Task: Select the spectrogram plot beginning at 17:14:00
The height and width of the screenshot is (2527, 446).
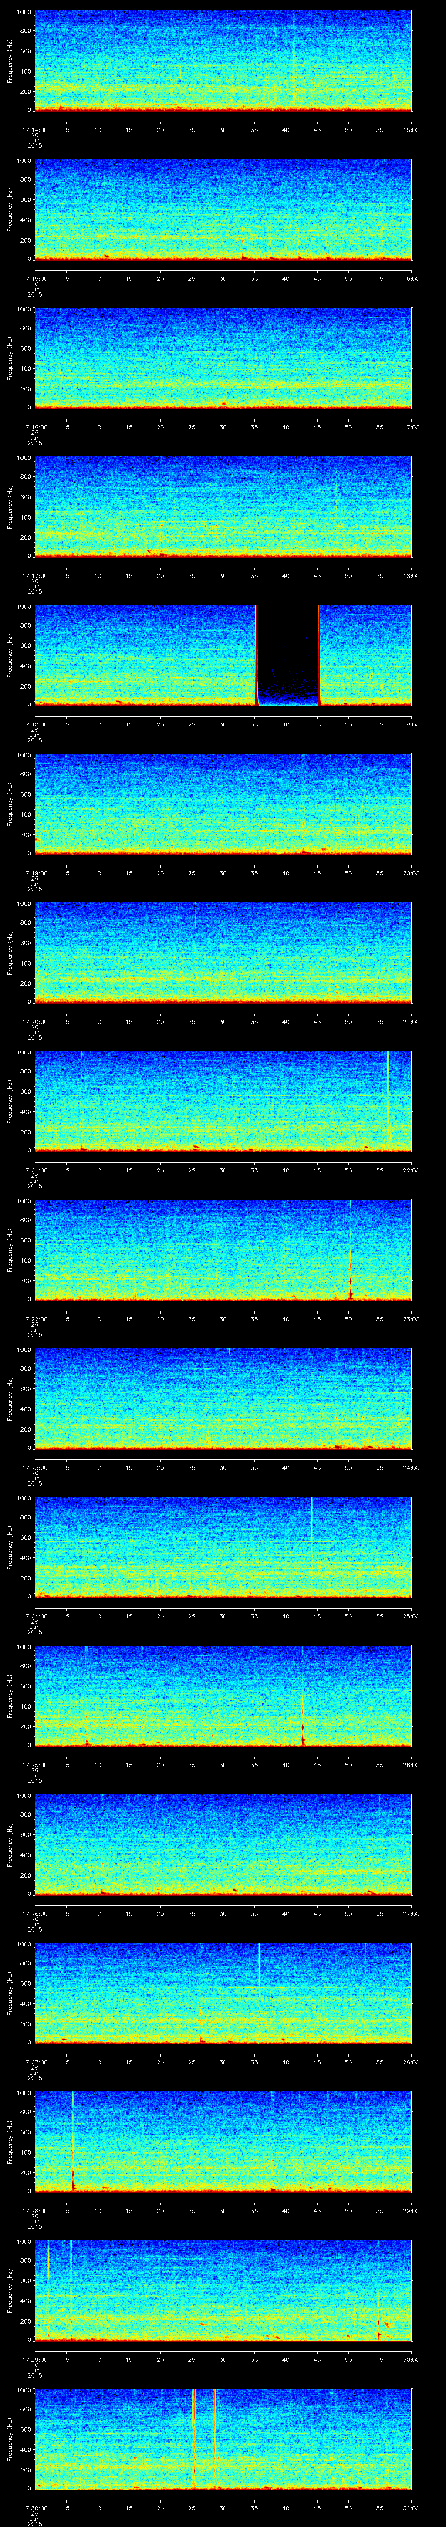Action: [x=223, y=61]
